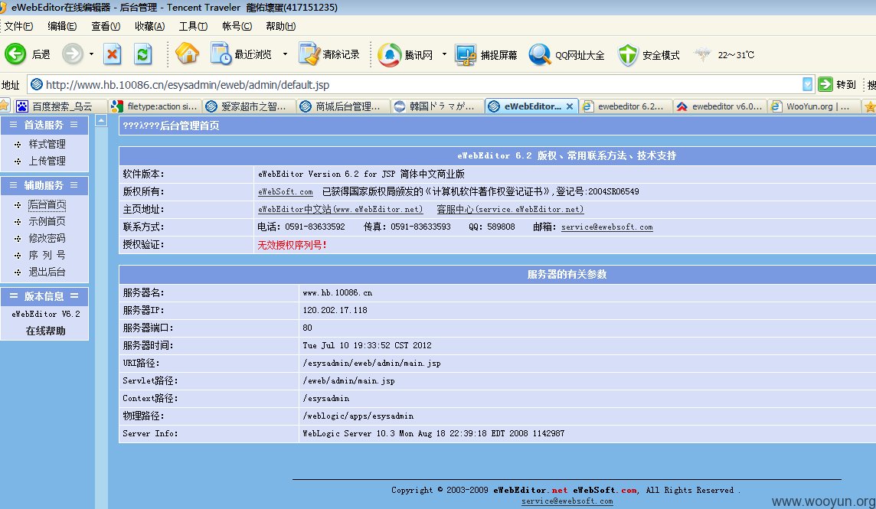The height and width of the screenshot is (509, 876).
Task: Open the Forward button history dropdown arrow
Action: coord(91,54)
